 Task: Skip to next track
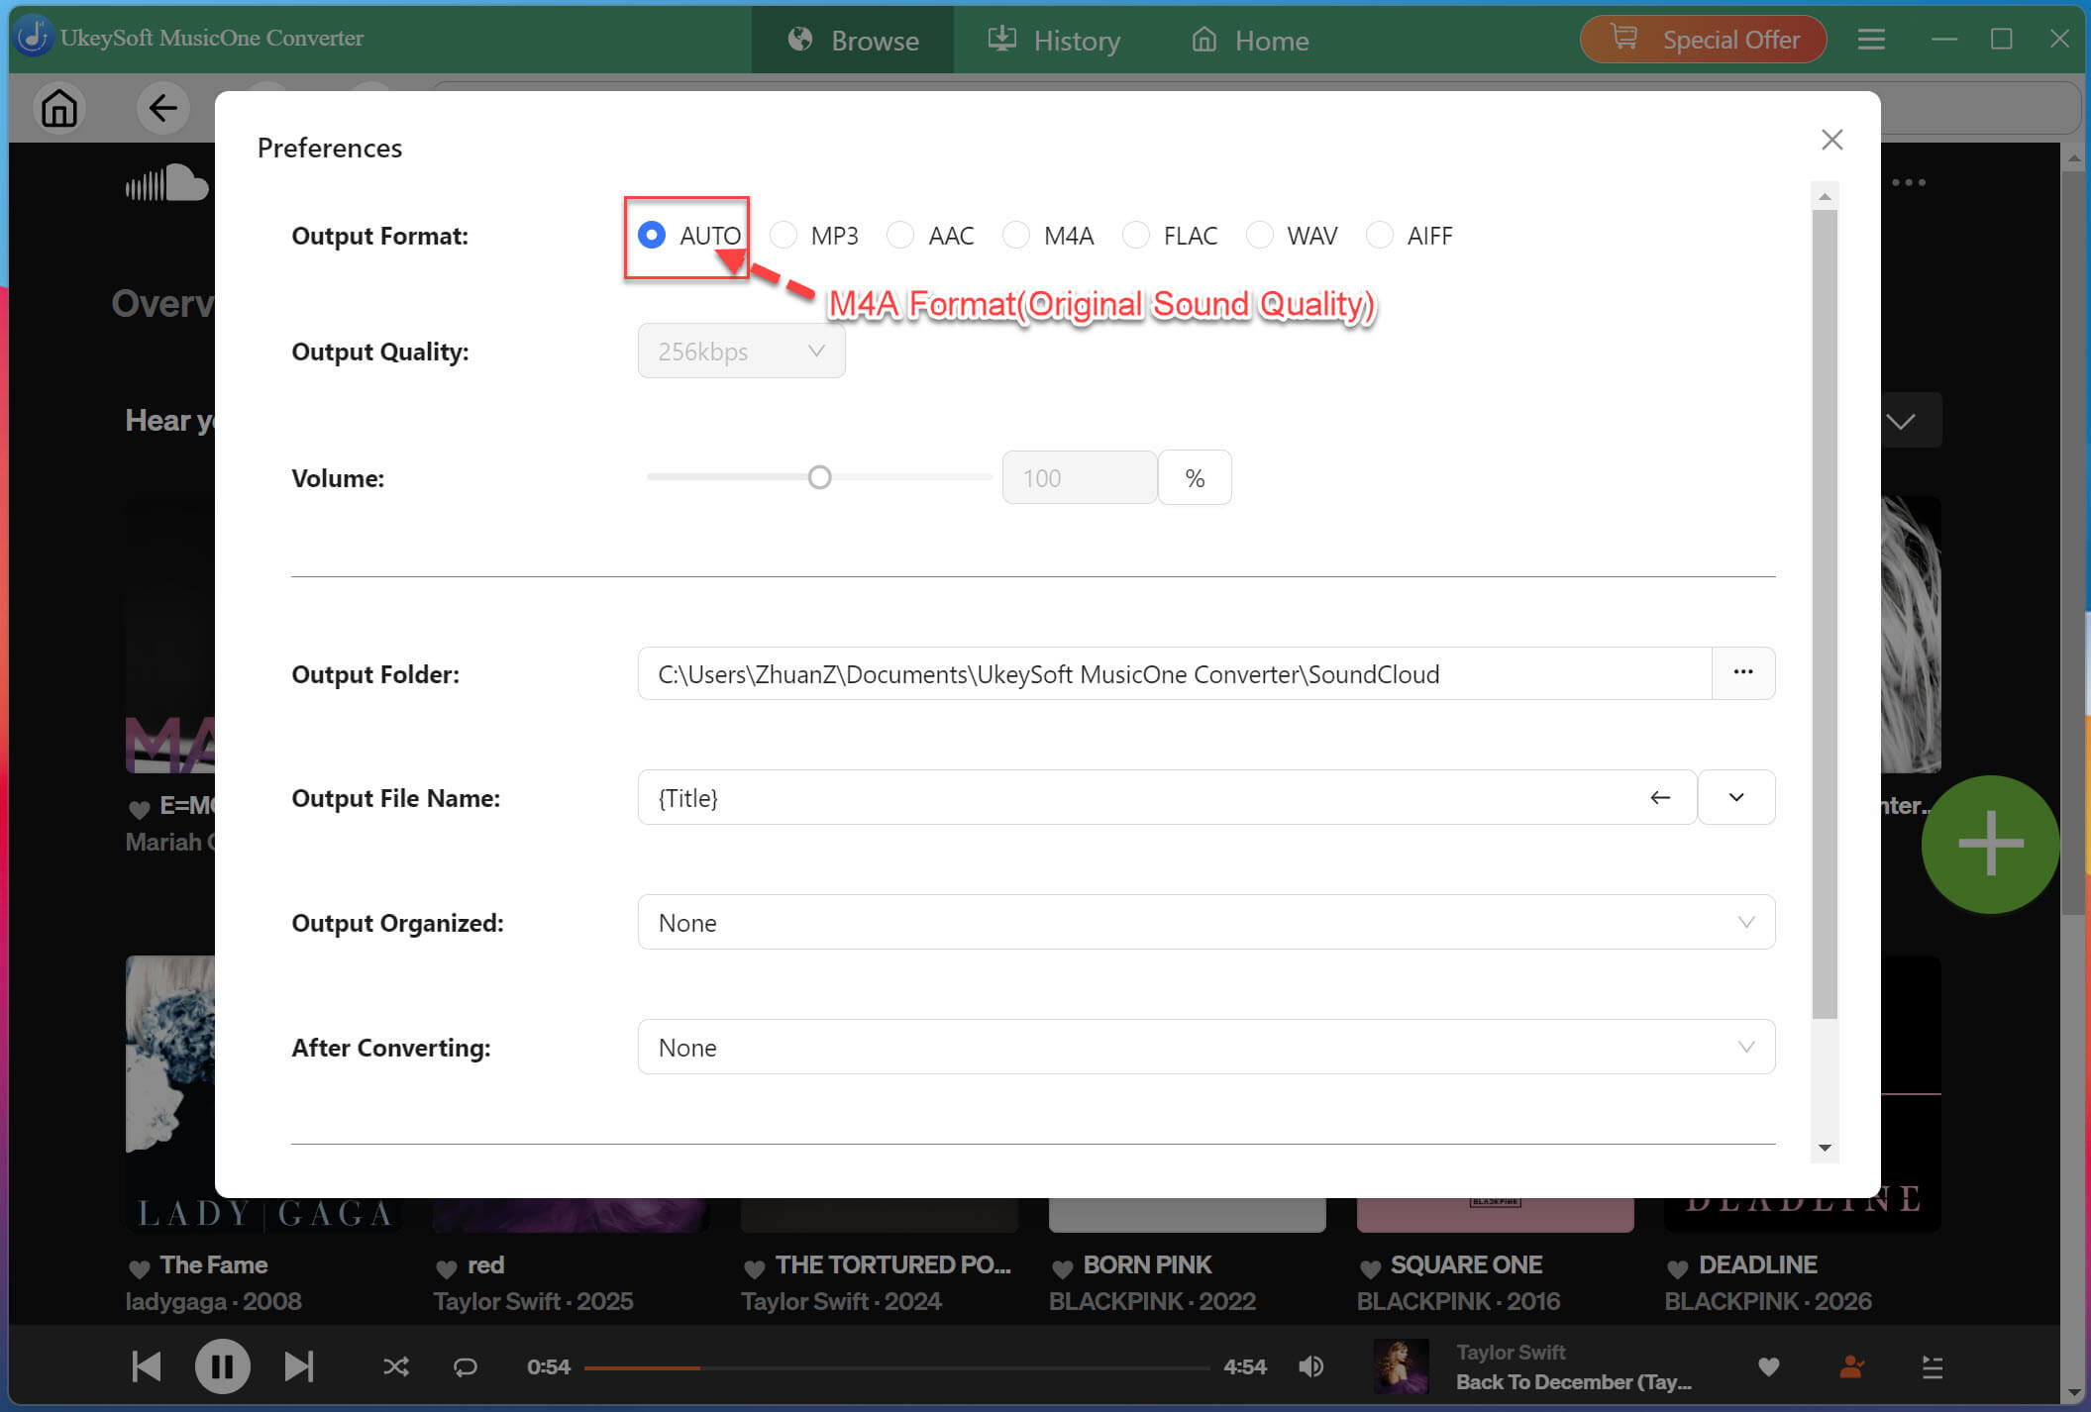(x=299, y=1366)
